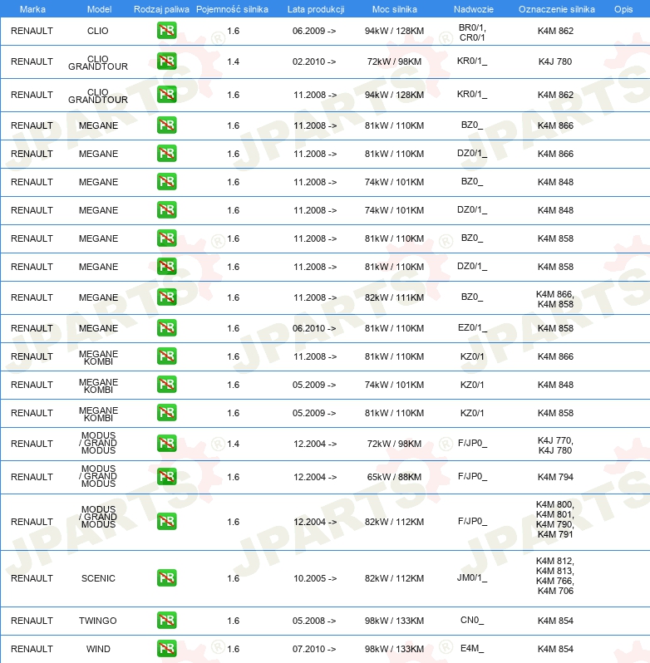Image resolution: width=650 pixels, height=663 pixels.
Task: Click the CN0_ body code cell
Action: pos(472,620)
